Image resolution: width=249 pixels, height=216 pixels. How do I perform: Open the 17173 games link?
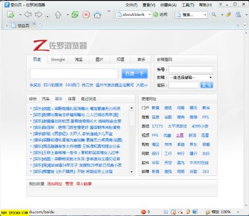pyautogui.click(x=157, y=126)
